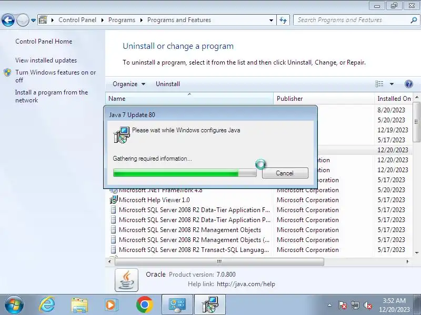Image resolution: width=421 pixels, height=315 pixels.
Task: Select SQL Server 2008 R2 Data-Tier Application F... row
Action: [x=259, y=210]
